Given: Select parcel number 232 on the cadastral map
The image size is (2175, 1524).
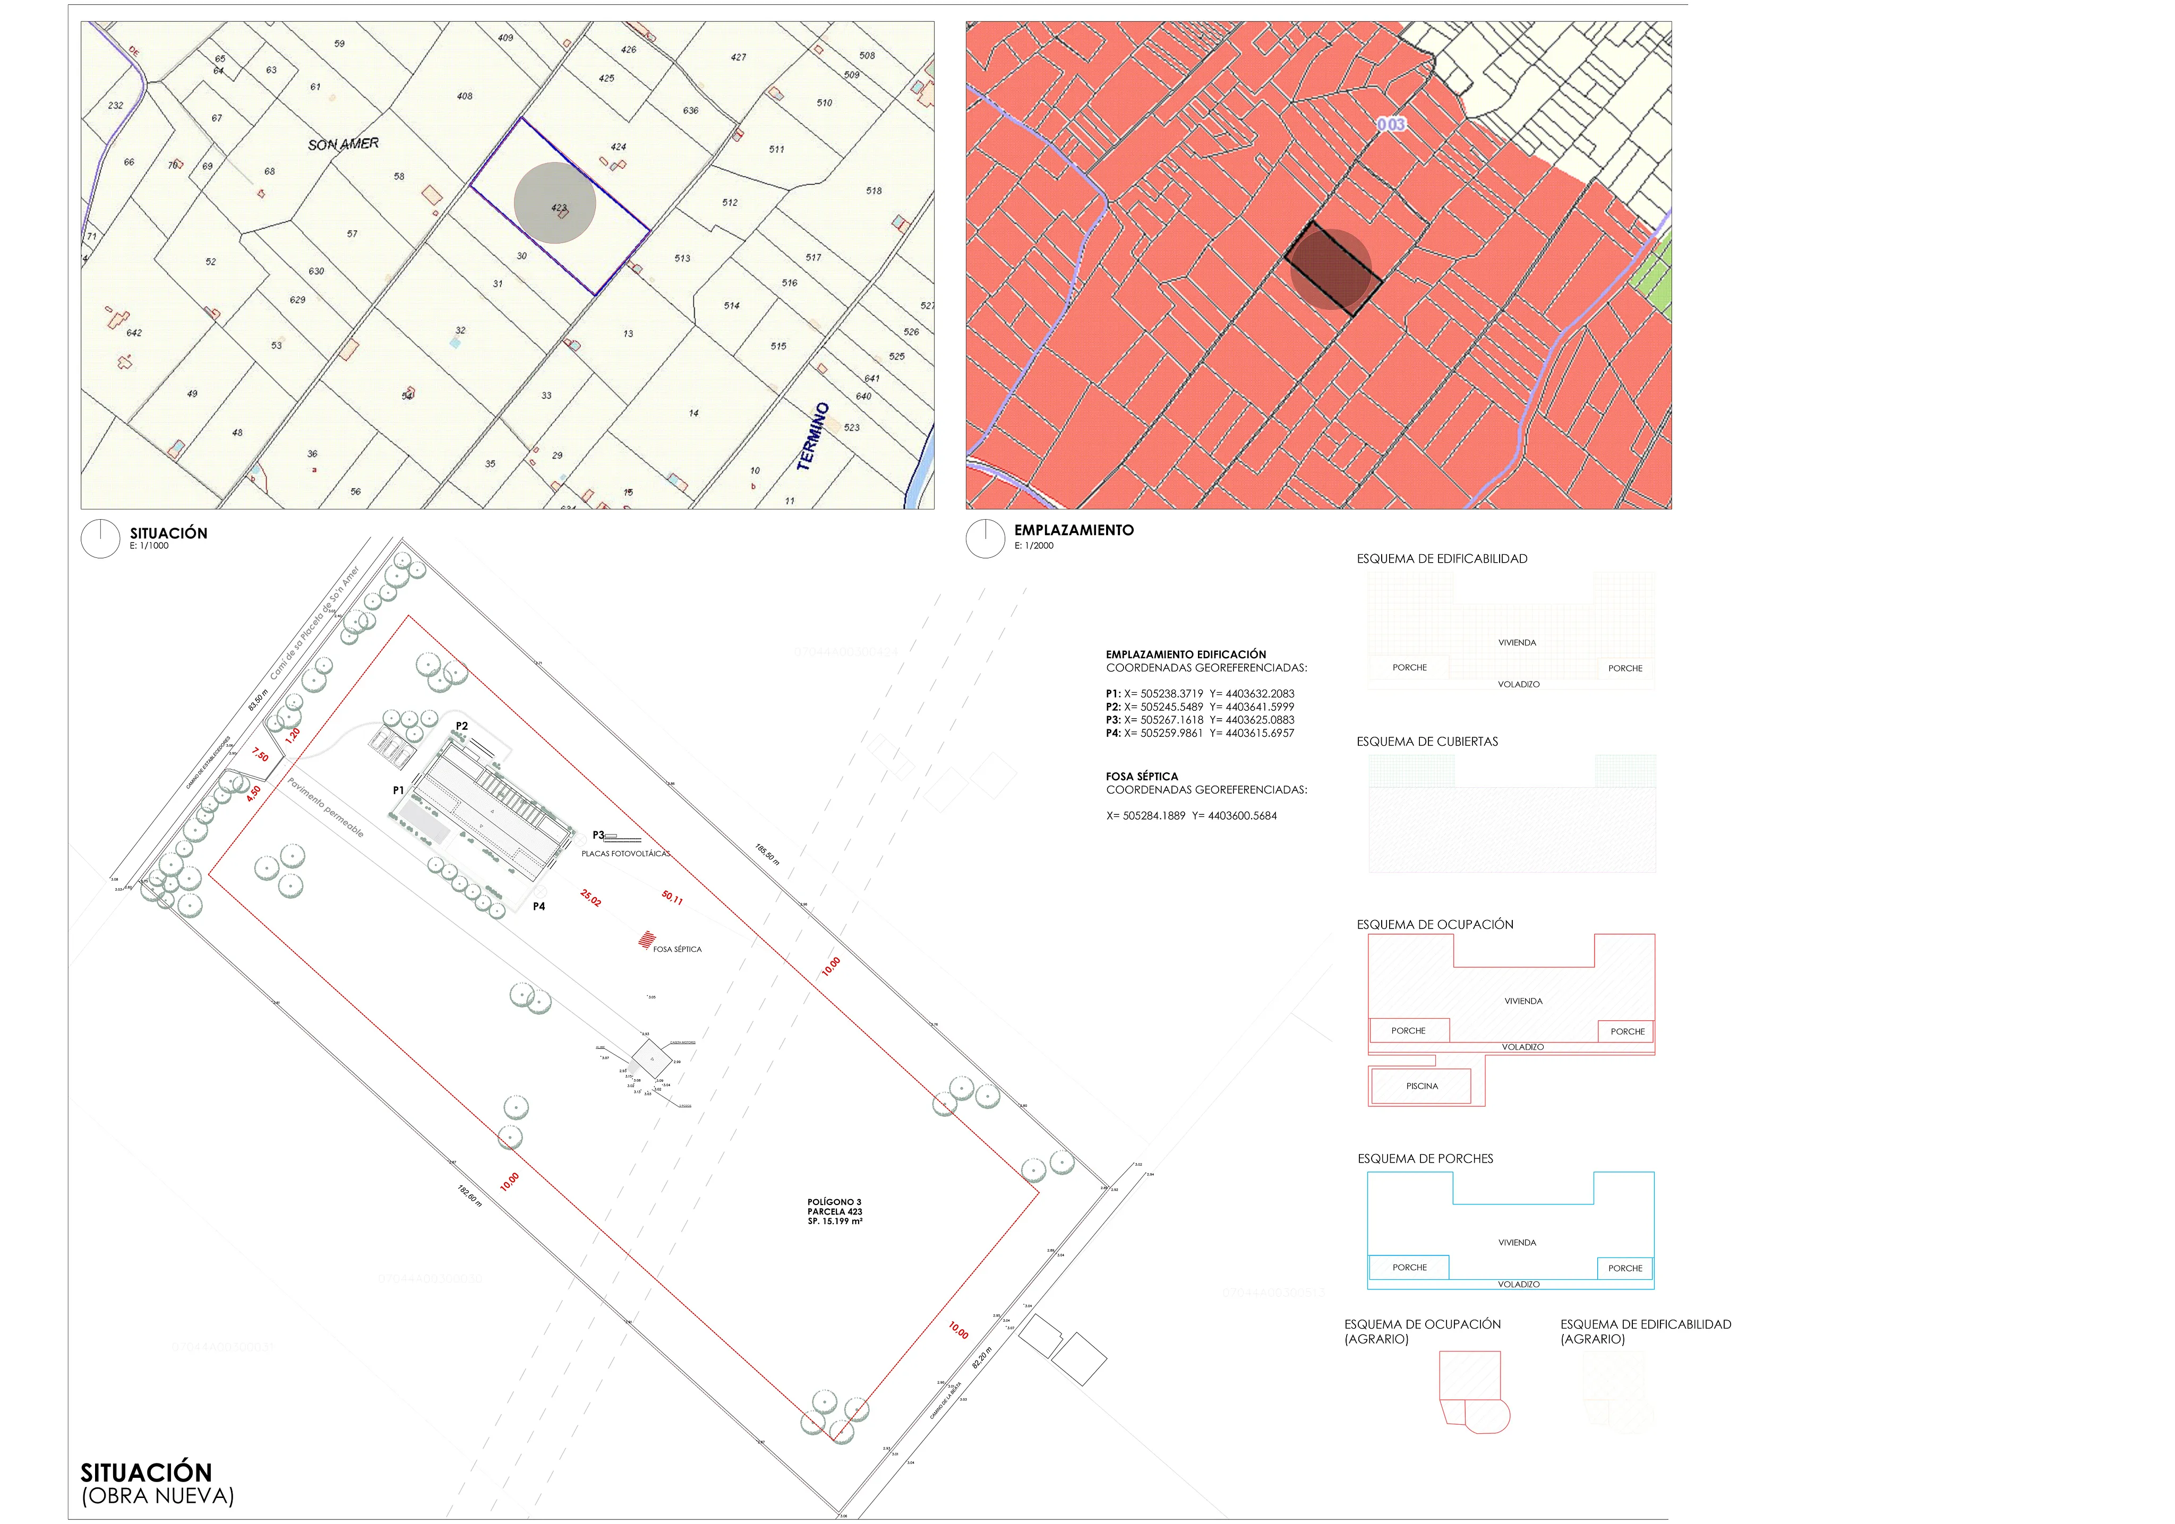Looking at the screenshot, I should (x=116, y=105).
